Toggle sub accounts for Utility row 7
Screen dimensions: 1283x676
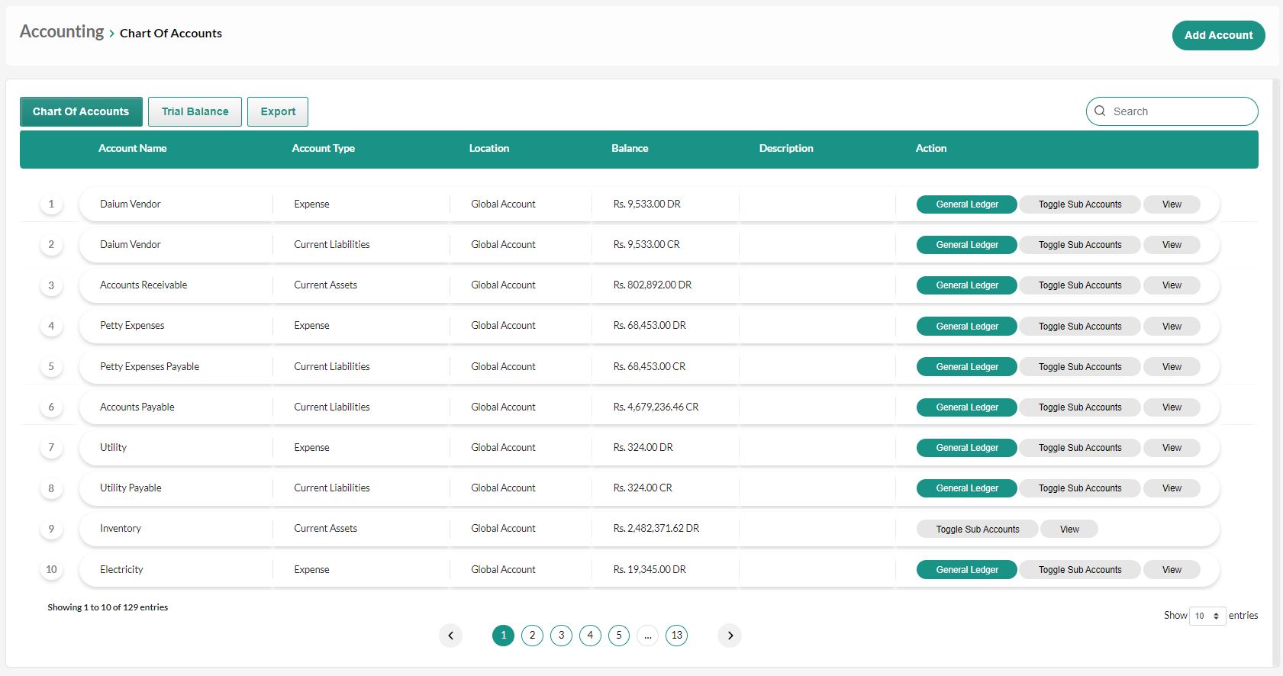click(1080, 448)
